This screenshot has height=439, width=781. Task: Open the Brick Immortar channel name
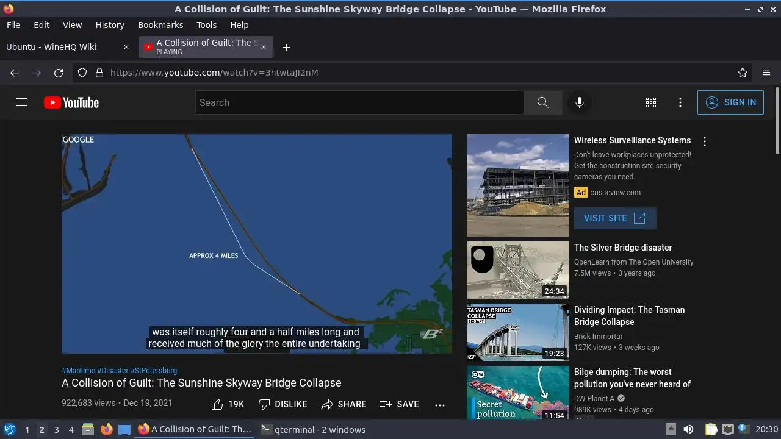coord(599,337)
